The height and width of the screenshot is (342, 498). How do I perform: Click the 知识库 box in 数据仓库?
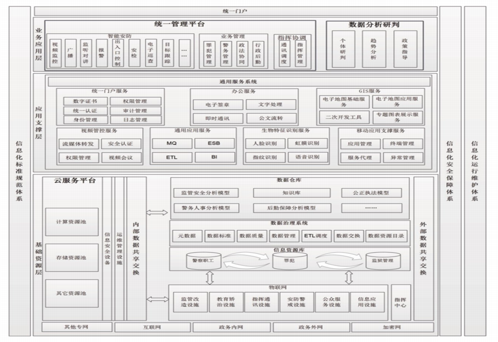(x=292, y=193)
